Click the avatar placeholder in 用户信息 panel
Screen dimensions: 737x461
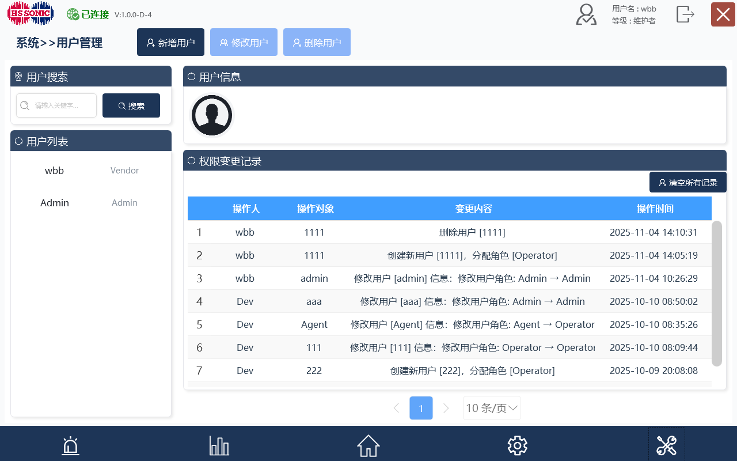point(212,115)
